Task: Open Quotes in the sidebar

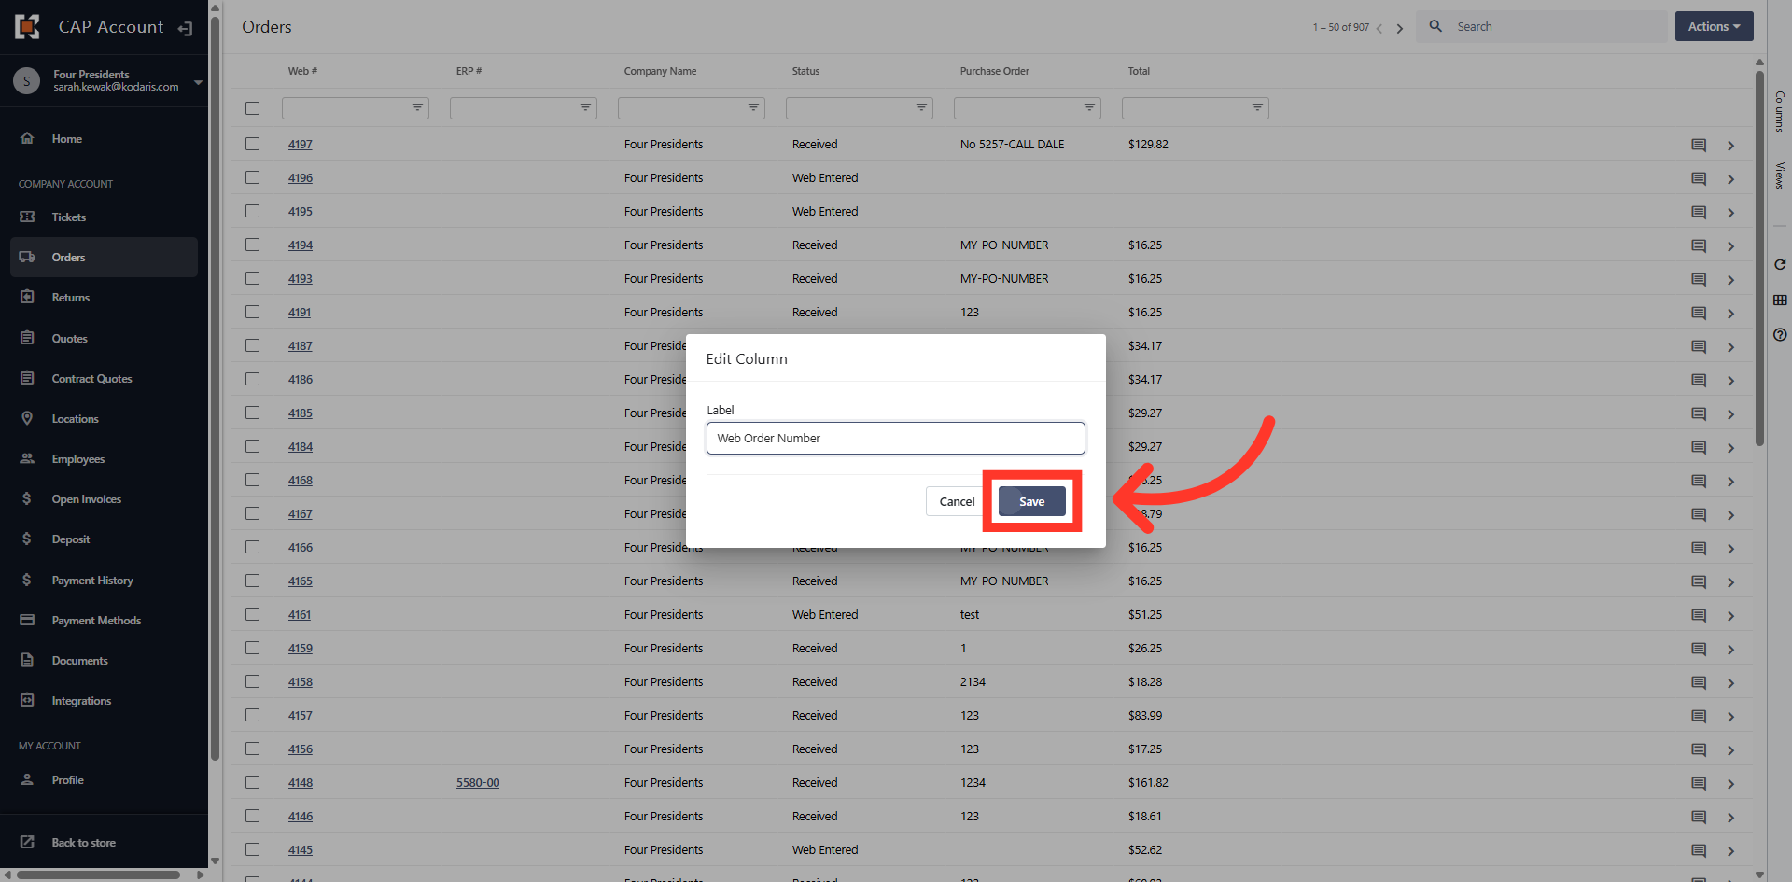Action: pos(104,338)
